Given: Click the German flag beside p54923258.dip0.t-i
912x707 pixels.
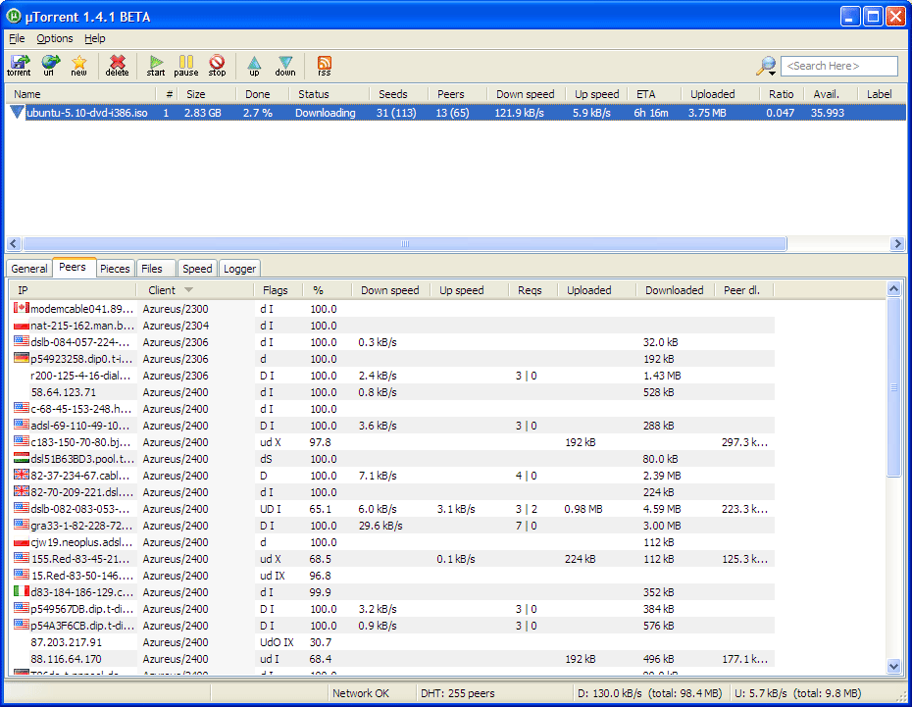Looking at the screenshot, I should pyautogui.click(x=22, y=358).
